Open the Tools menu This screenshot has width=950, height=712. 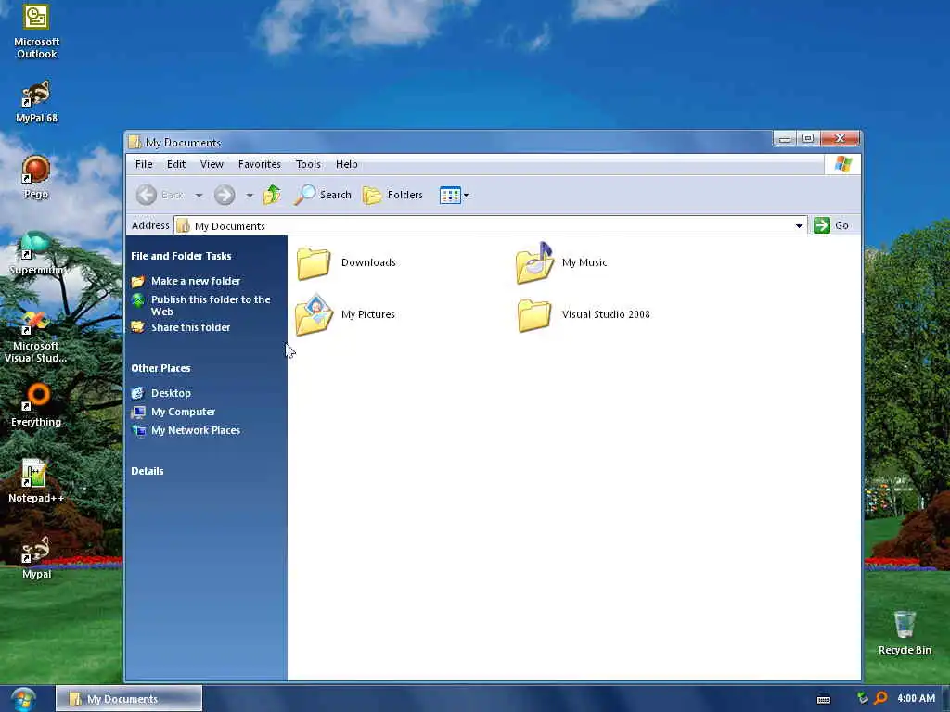click(x=308, y=164)
